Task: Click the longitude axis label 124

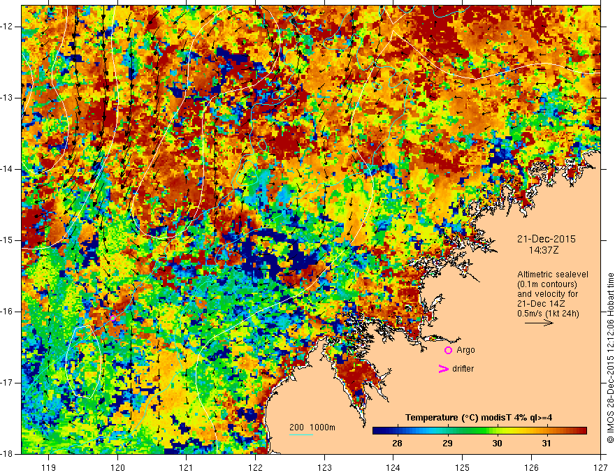Action: tap(393, 467)
